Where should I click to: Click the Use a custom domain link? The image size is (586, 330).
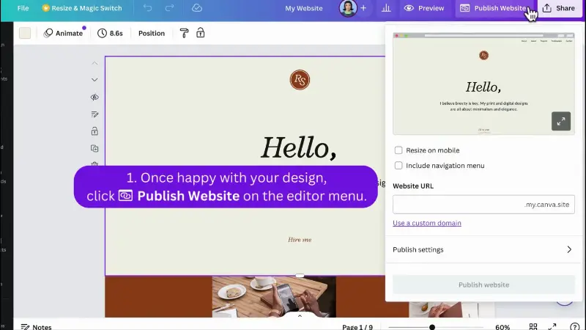tap(426, 223)
